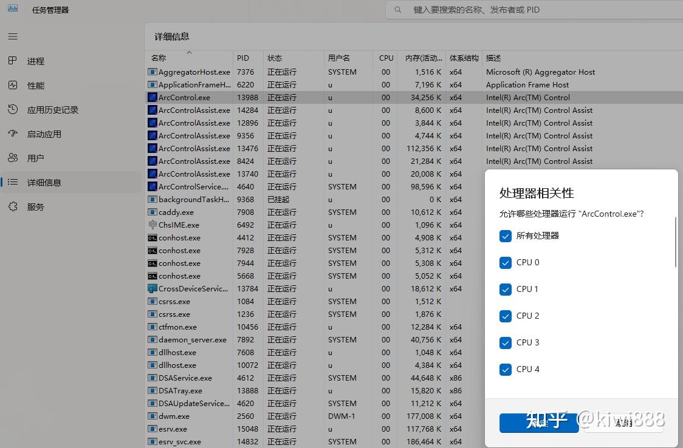This screenshot has width=683, height=448.
Task: Click the Task Manager app icon
Action: click(13, 8)
